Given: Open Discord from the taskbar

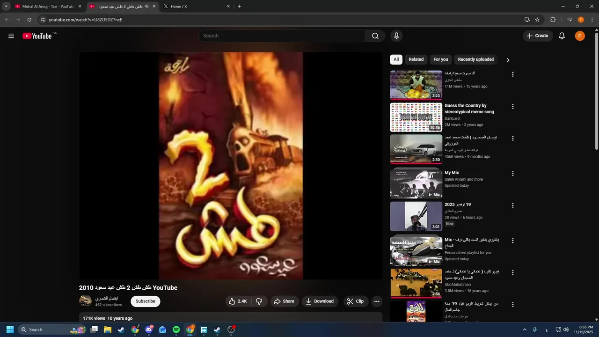Looking at the screenshot, I should [x=149, y=330].
